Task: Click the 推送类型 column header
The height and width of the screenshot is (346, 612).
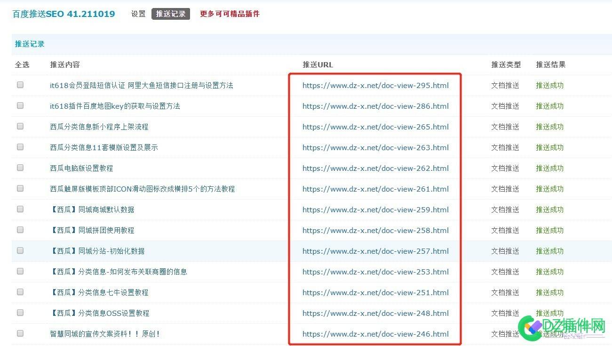Action: click(506, 65)
